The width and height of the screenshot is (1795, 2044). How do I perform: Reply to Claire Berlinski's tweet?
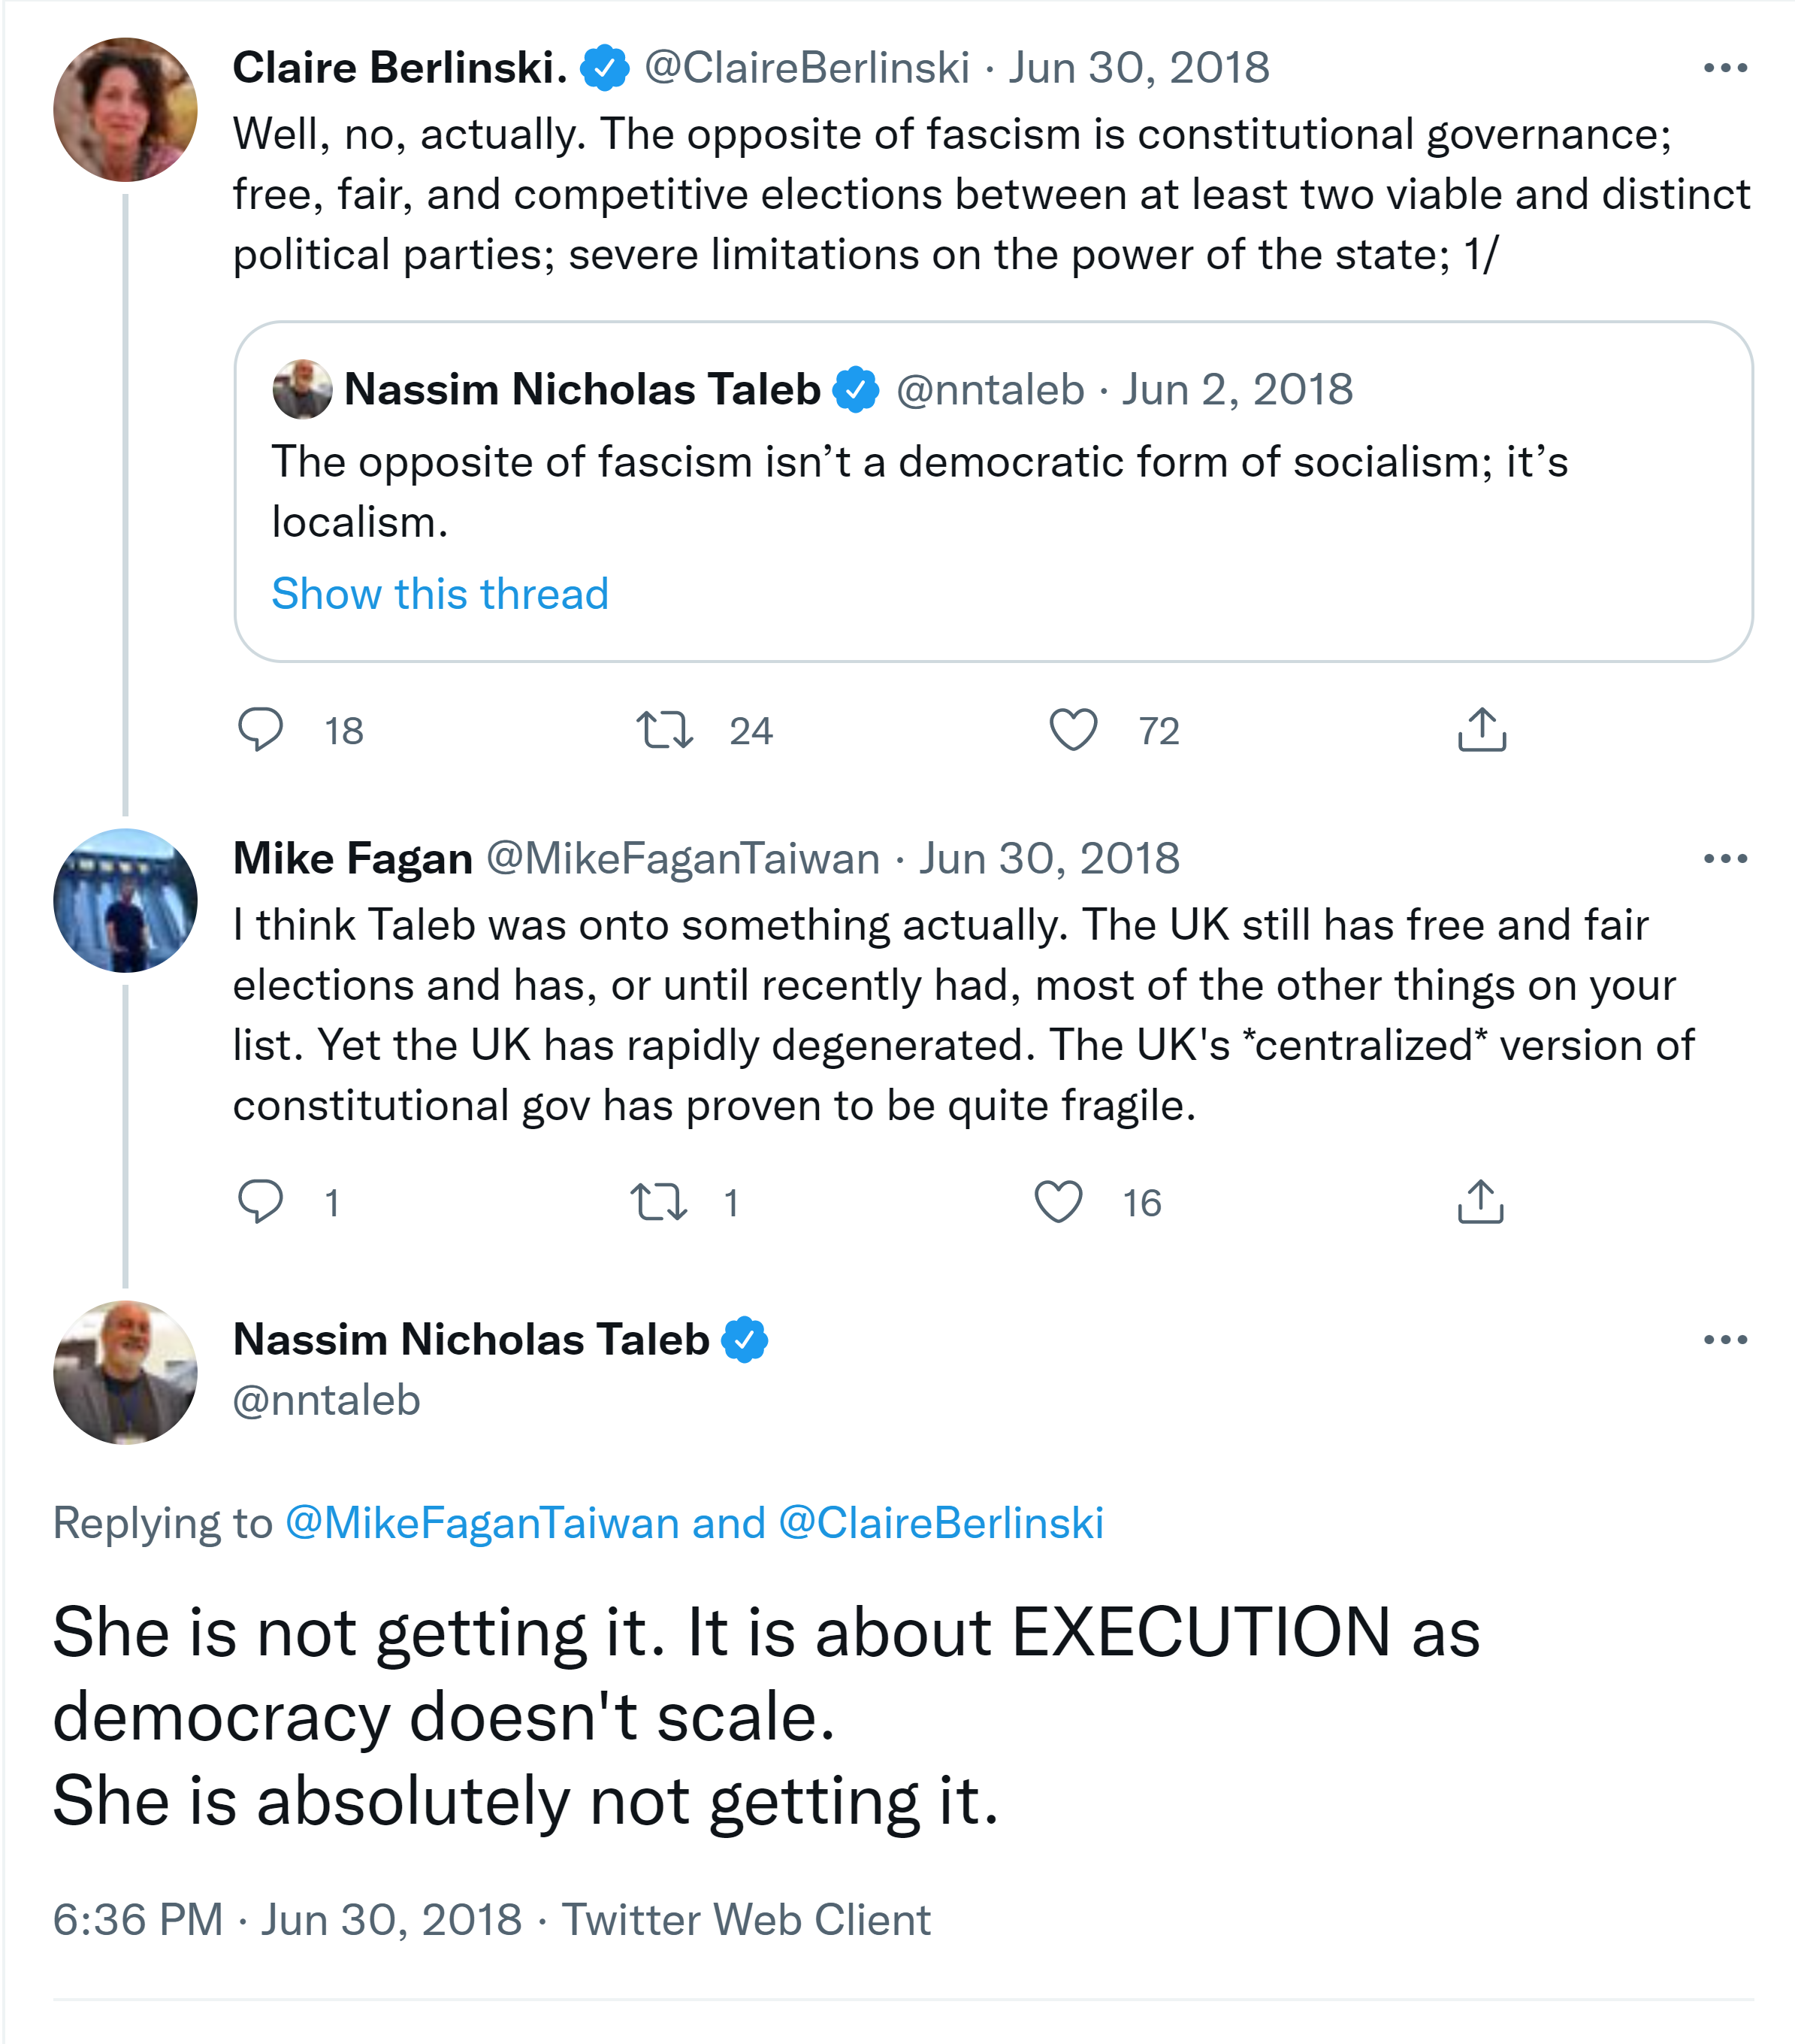tap(261, 729)
